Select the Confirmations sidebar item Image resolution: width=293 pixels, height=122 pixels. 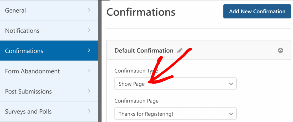24,51
